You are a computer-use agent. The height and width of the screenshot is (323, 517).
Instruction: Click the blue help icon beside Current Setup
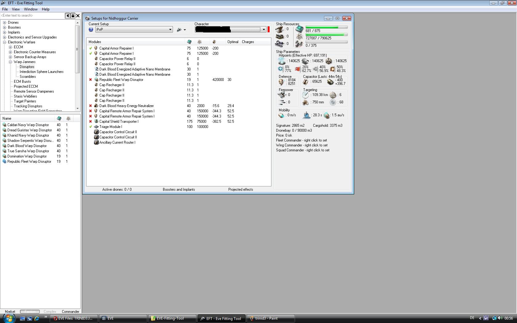click(91, 30)
